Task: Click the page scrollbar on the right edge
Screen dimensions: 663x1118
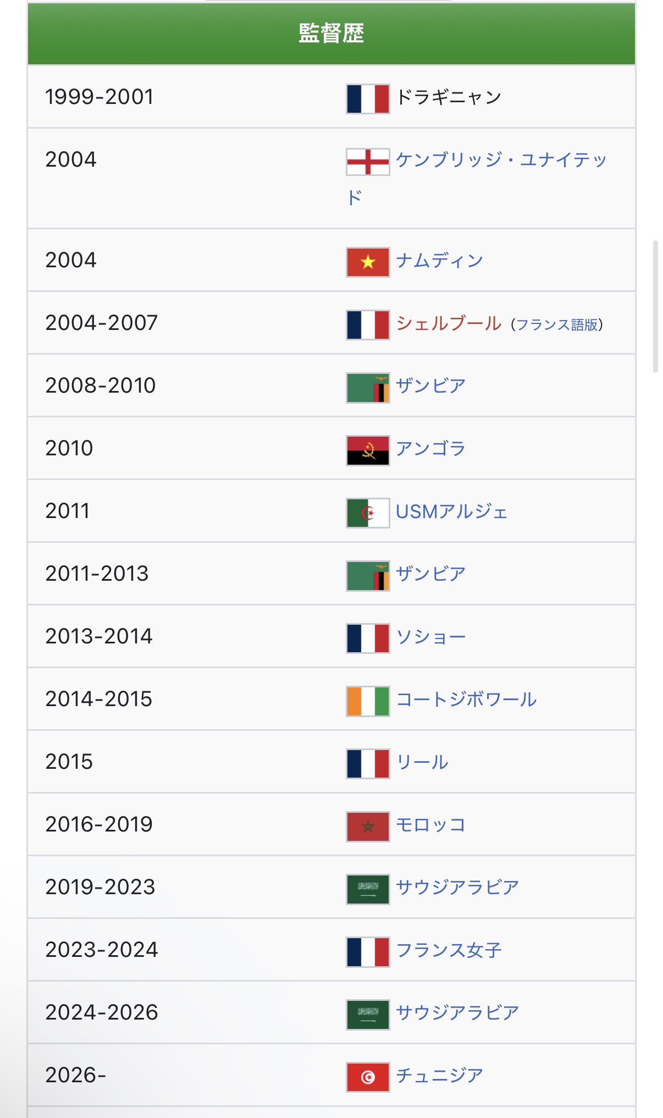Action: pos(655,306)
